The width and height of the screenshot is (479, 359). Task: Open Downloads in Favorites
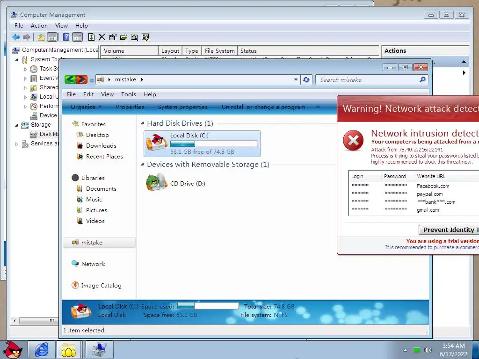(x=101, y=146)
